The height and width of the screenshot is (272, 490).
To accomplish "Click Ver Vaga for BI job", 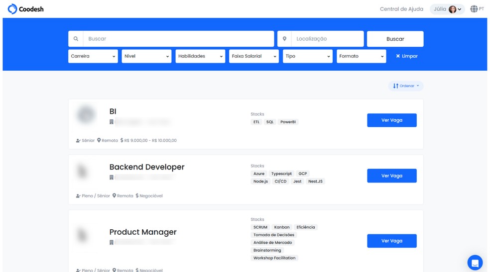I will point(391,120).
